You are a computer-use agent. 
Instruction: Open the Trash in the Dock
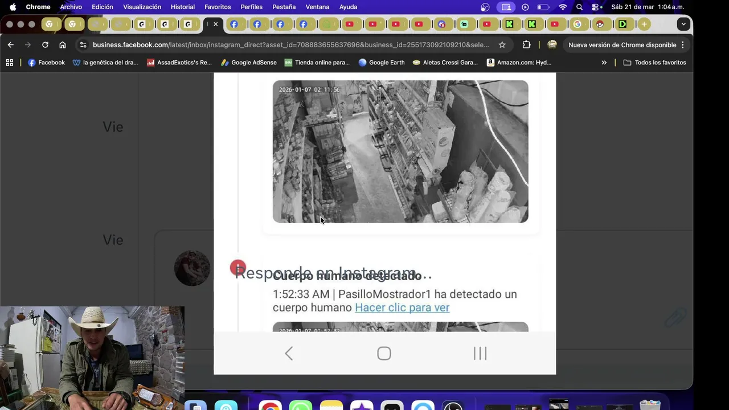(650, 405)
